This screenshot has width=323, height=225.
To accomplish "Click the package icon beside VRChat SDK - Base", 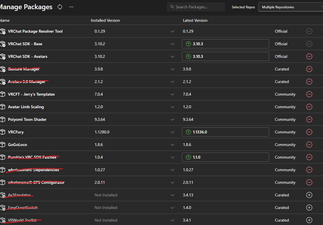I will [x=3, y=44].
